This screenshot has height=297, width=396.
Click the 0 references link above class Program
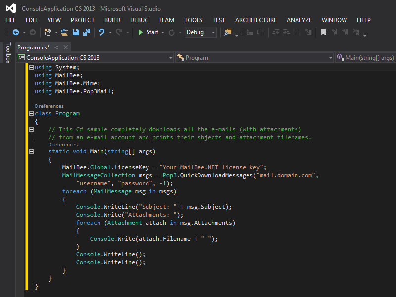coord(49,106)
